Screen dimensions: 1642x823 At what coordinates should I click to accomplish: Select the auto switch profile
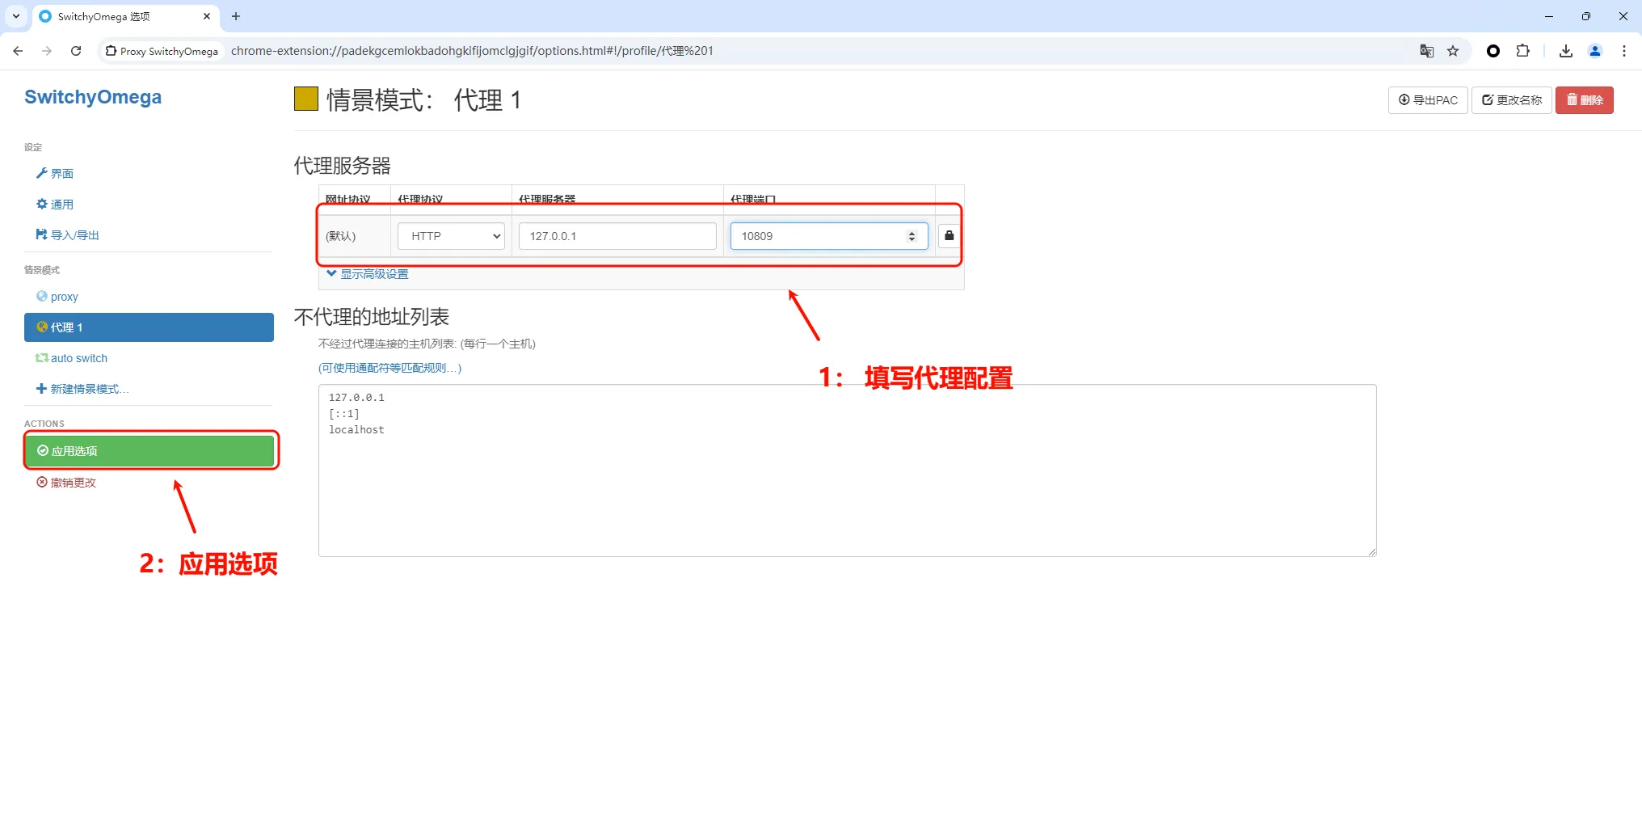71,358
